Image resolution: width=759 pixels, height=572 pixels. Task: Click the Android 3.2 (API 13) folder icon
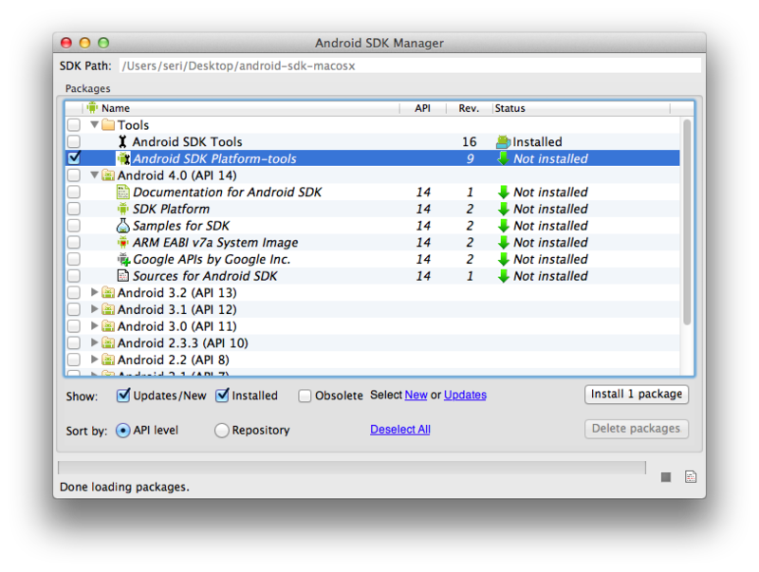pos(108,293)
